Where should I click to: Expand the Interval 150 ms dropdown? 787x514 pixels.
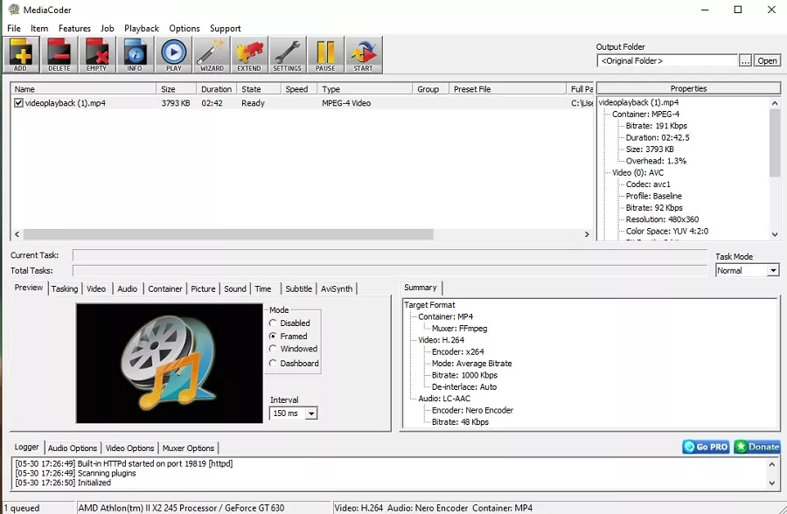click(x=311, y=413)
